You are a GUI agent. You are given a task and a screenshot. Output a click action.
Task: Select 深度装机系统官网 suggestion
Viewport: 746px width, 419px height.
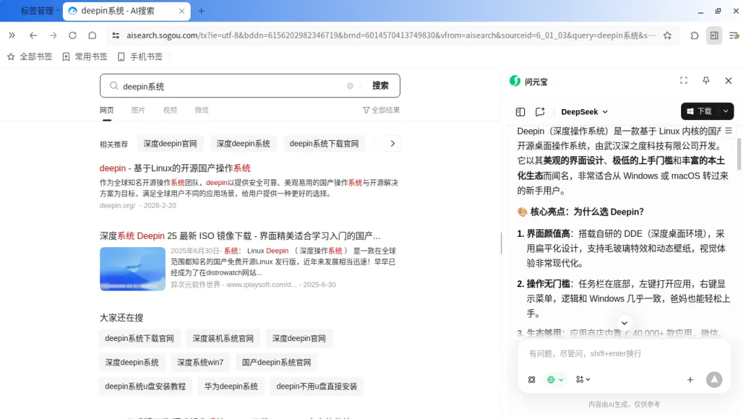click(223, 339)
